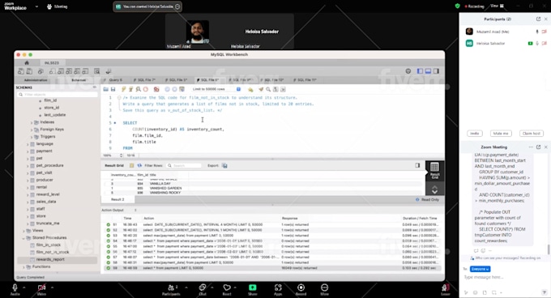Execute query with lightning bolt icon
The image size is (551, 298).
click(124, 90)
